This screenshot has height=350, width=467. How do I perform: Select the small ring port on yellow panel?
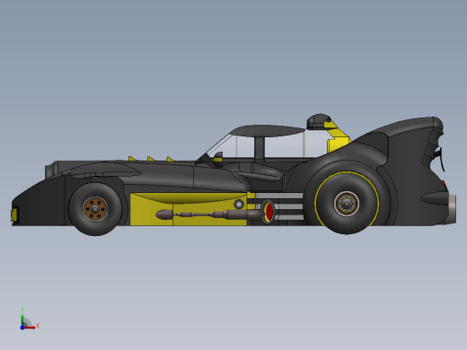(x=239, y=205)
